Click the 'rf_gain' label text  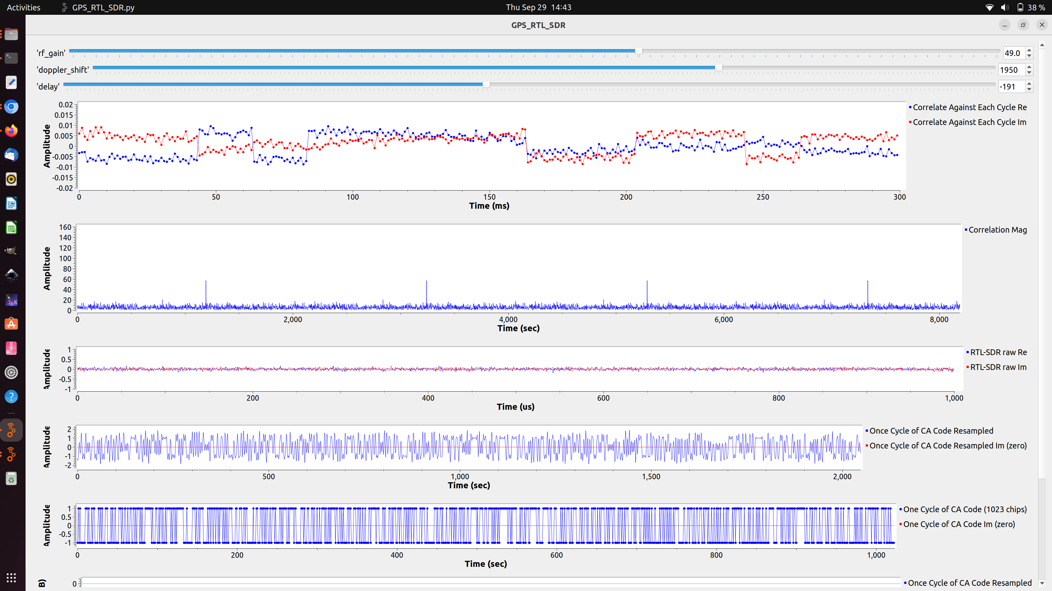coord(51,53)
